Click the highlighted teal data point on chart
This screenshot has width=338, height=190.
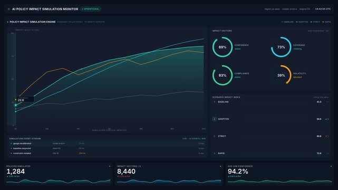(15, 105)
